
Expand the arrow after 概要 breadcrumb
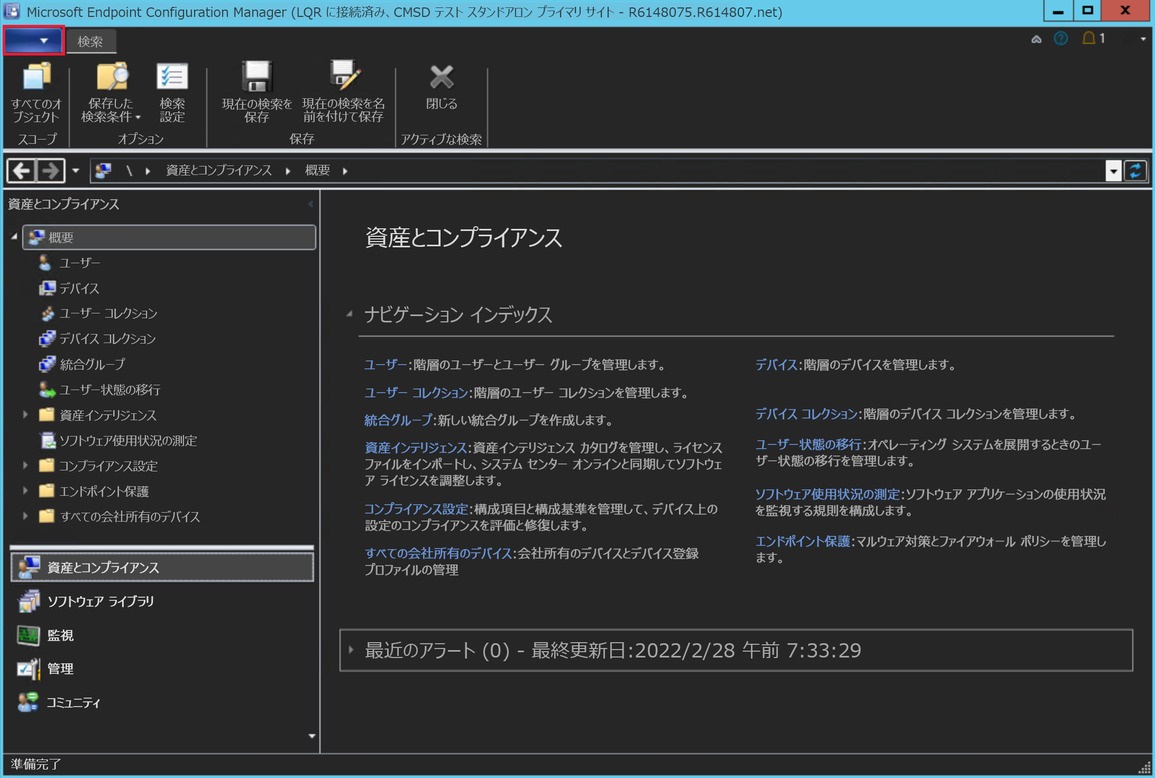345,171
